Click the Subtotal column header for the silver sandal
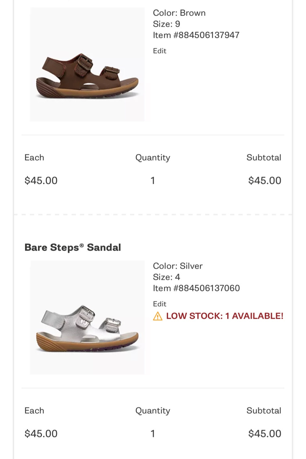This screenshot has width=306, height=459. click(x=264, y=411)
